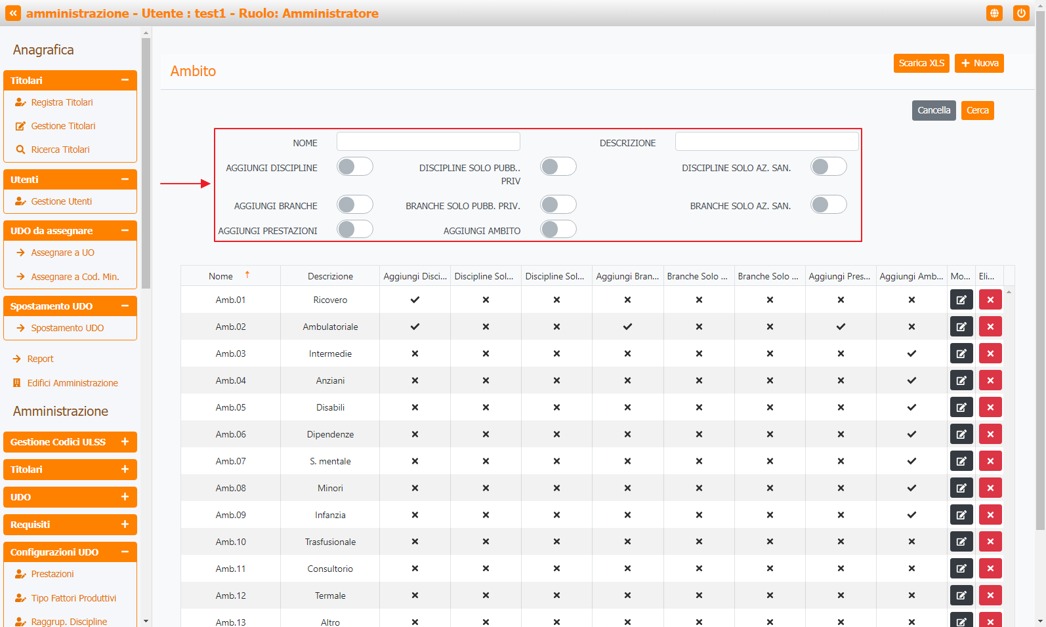This screenshot has width=1046, height=627.
Task: Sort by Nome column arrow
Action: tap(247, 275)
